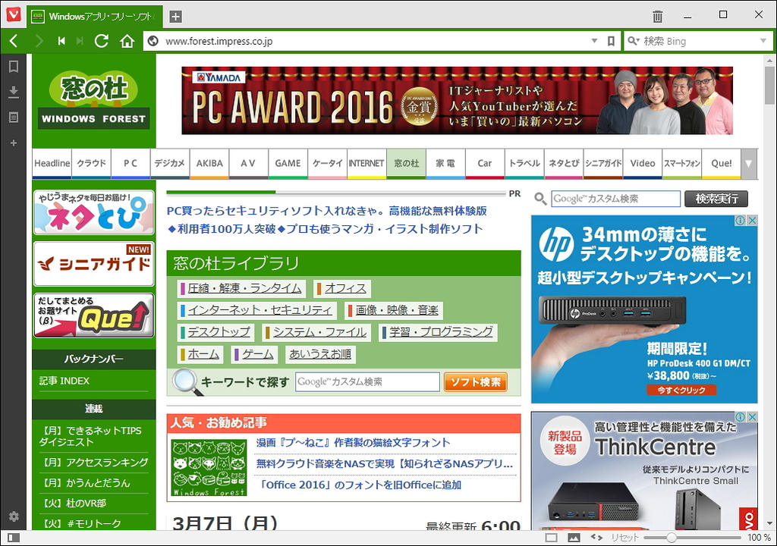Screen dimensions: 777x546
Task: Click the ソフト検索 button
Action: [476, 382]
